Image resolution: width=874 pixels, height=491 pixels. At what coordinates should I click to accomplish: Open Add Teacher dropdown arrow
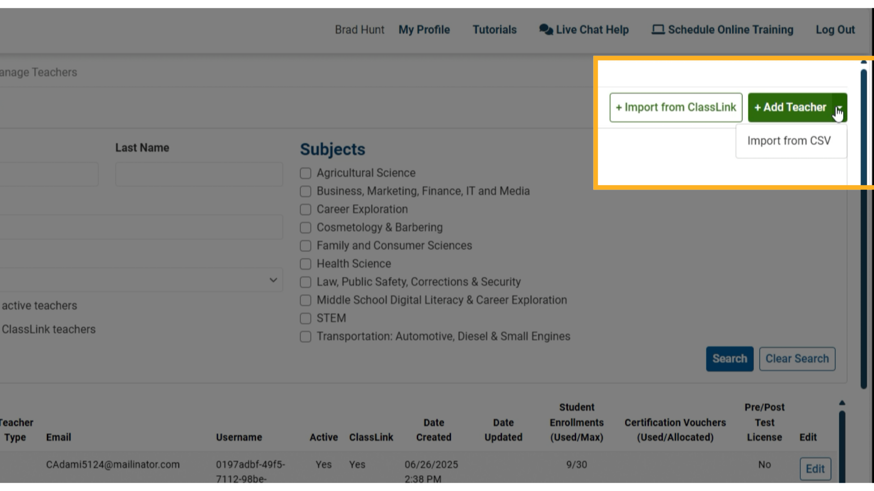click(839, 108)
